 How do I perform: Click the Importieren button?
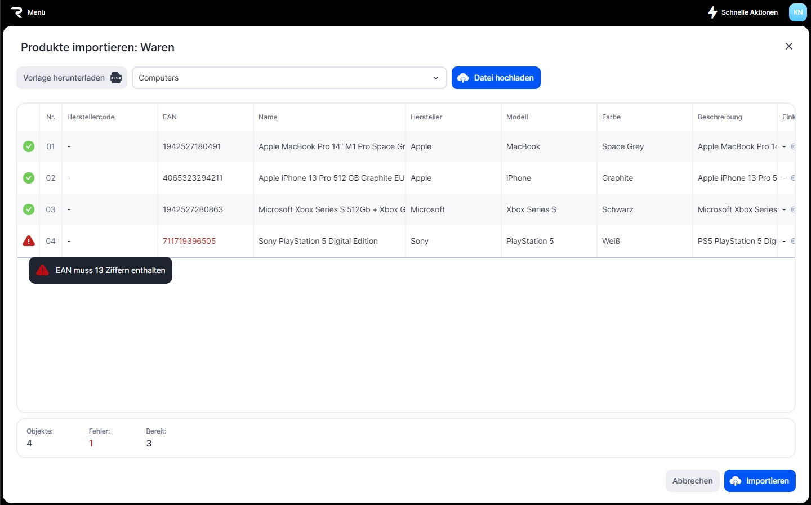pyautogui.click(x=759, y=481)
